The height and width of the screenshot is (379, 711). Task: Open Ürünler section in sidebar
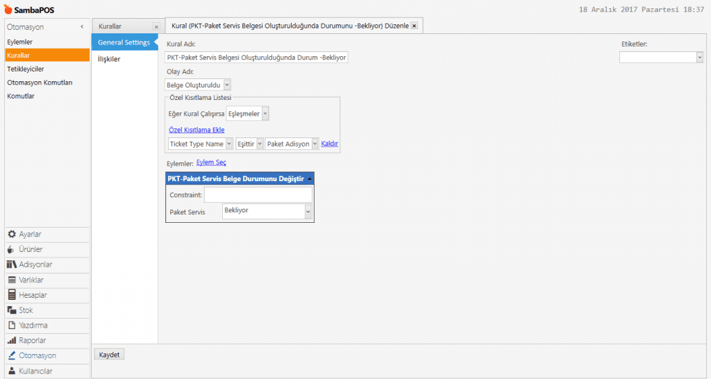click(x=31, y=250)
